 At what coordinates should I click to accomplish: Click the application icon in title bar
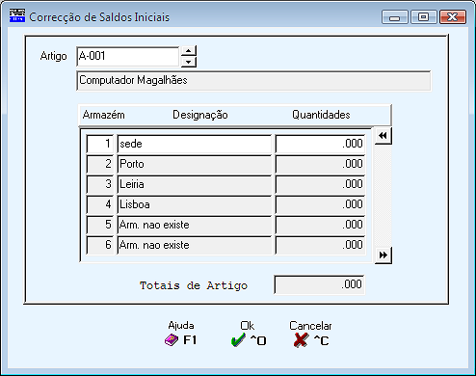point(17,15)
